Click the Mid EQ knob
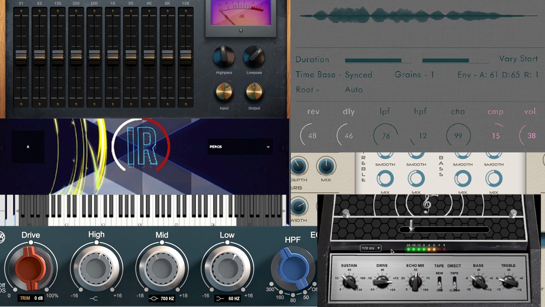This screenshot has width=545, height=307. pyautogui.click(x=162, y=268)
